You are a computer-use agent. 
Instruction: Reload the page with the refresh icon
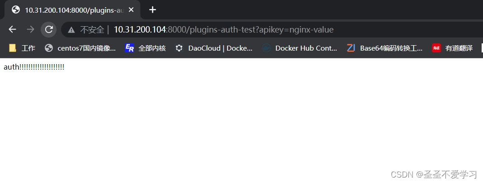click(49, 29)
